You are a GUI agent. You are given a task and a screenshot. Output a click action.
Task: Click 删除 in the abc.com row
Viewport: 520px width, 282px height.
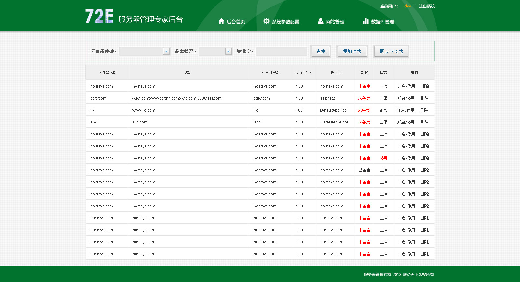[x=424, y=122]
